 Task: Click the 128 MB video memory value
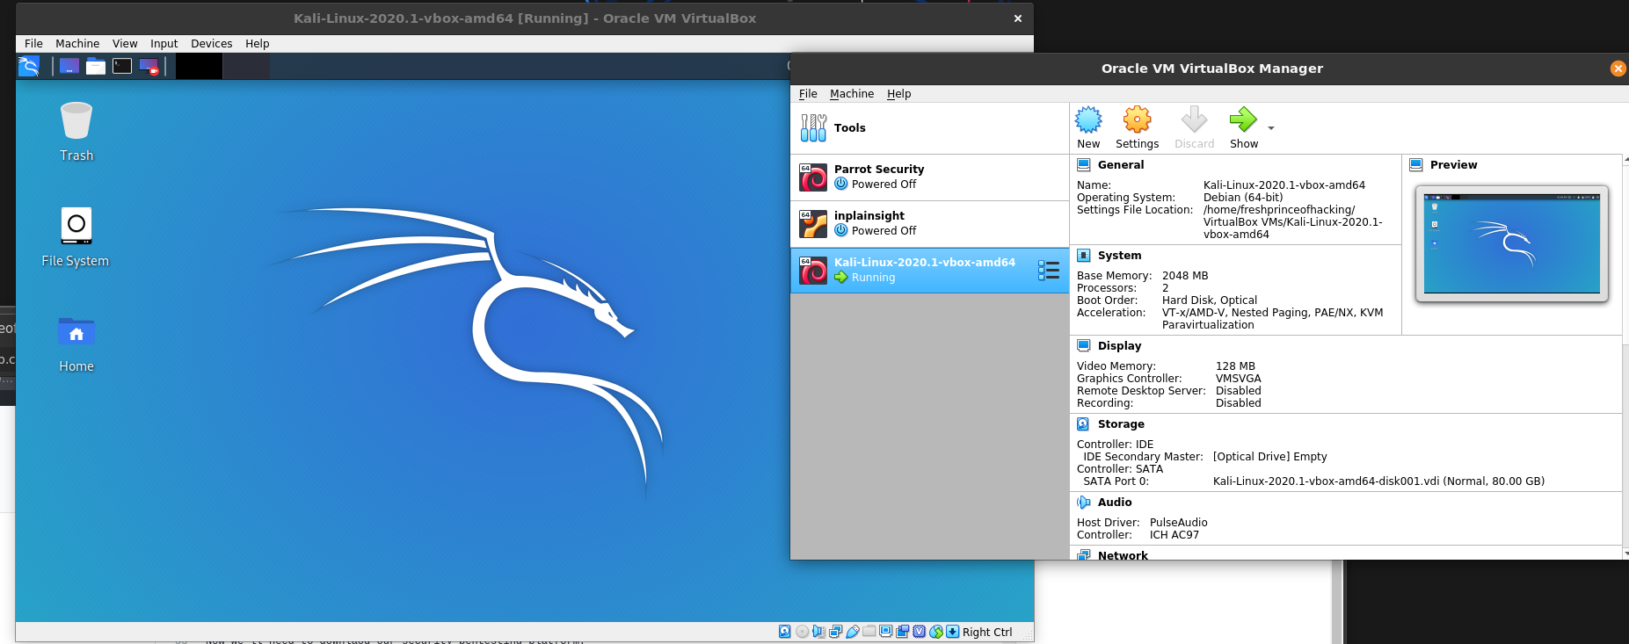pos(1235,366)
